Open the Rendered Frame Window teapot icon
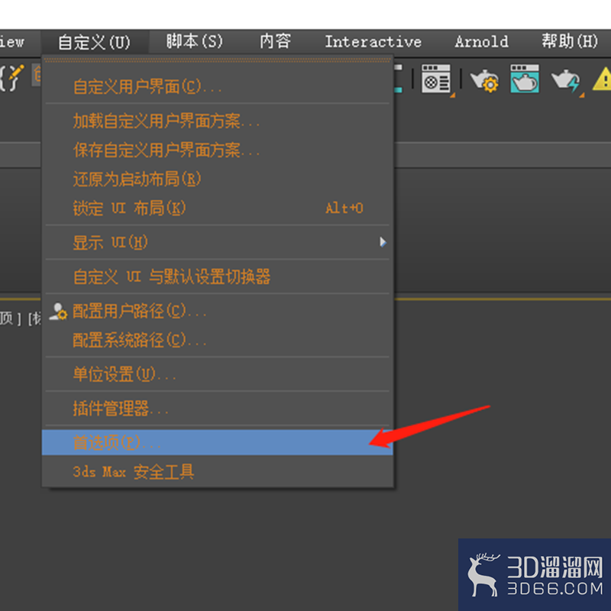This screenshot has height=611, width=611. coord(525,79)
